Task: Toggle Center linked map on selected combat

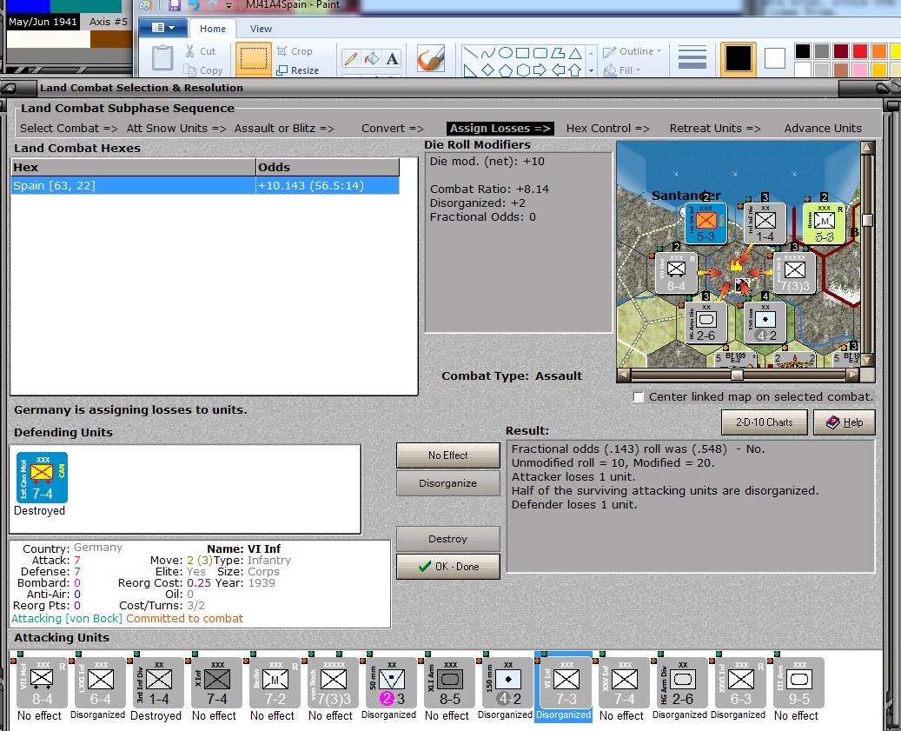Action: (x=639, y=397)
